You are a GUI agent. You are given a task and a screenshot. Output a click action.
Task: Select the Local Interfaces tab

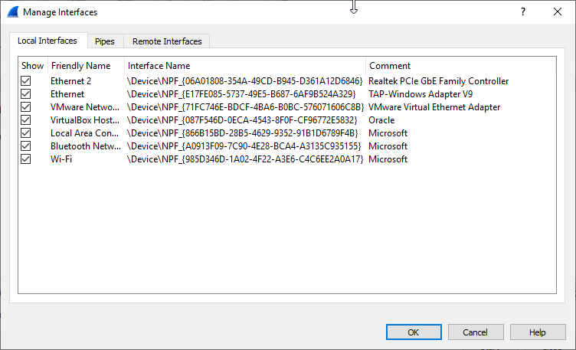[x=47, y=41]
